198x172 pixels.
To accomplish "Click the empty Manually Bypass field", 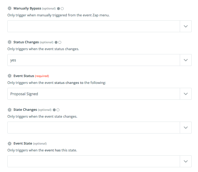I will click(94, 26).
